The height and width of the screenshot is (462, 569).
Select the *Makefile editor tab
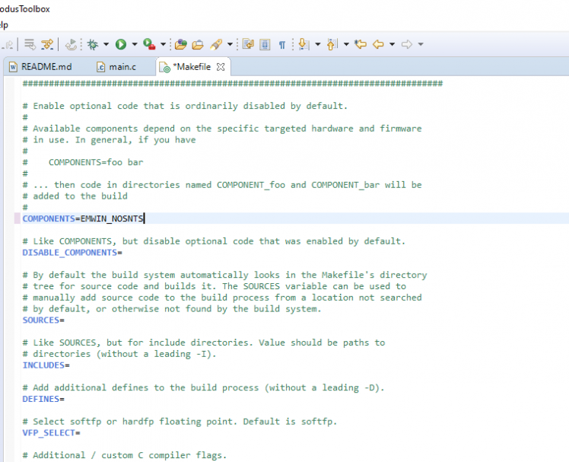192,67
